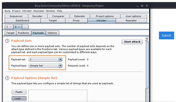The image size is (176, 102).
Task: Click the Load ... button
Action: (19, 99)
